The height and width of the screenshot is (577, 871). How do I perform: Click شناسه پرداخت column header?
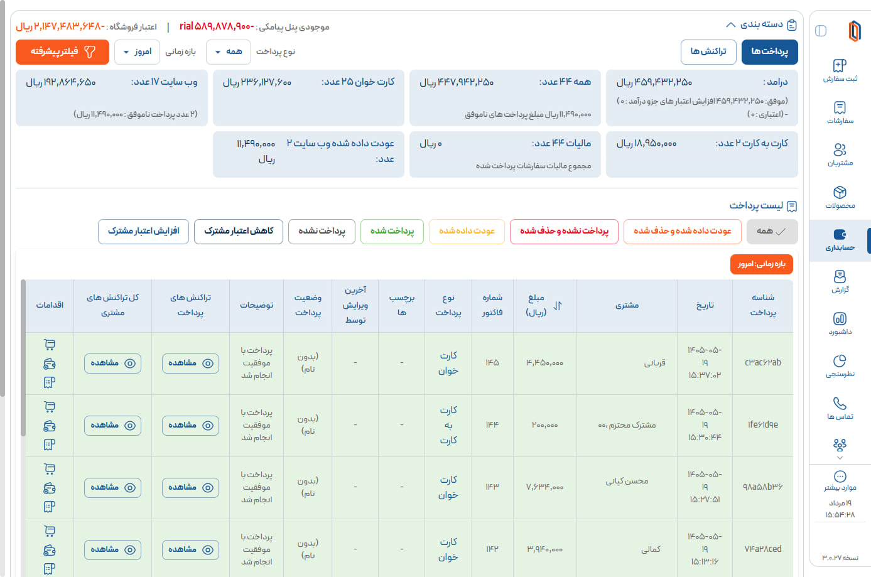[762, 305]
